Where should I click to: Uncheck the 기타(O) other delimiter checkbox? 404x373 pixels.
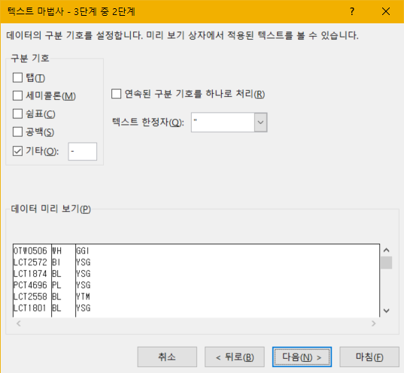tap(17, 151)
